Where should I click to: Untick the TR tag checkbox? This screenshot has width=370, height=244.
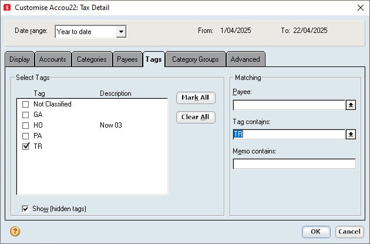tap(25, 146)
